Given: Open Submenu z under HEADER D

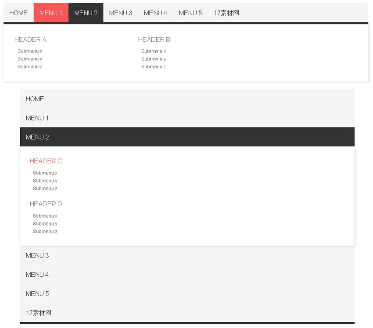Looking at the screenshot, I should pos(45,231).
